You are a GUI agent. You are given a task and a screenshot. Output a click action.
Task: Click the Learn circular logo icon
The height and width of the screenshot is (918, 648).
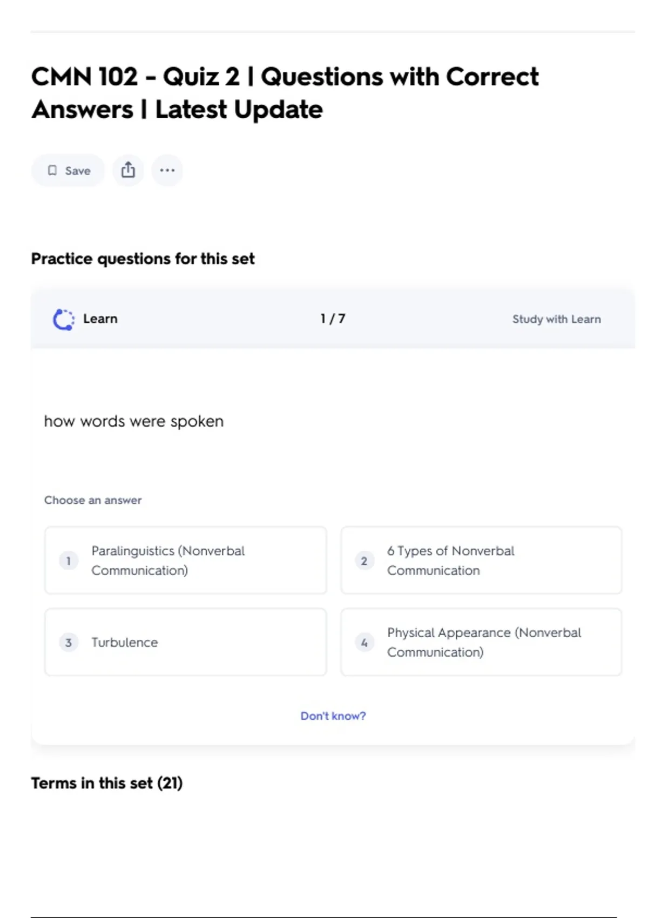click(64, 319)
